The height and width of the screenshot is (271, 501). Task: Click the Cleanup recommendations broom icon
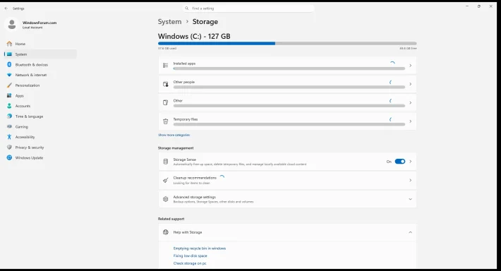pyautogui.click(x=166, y=180)
